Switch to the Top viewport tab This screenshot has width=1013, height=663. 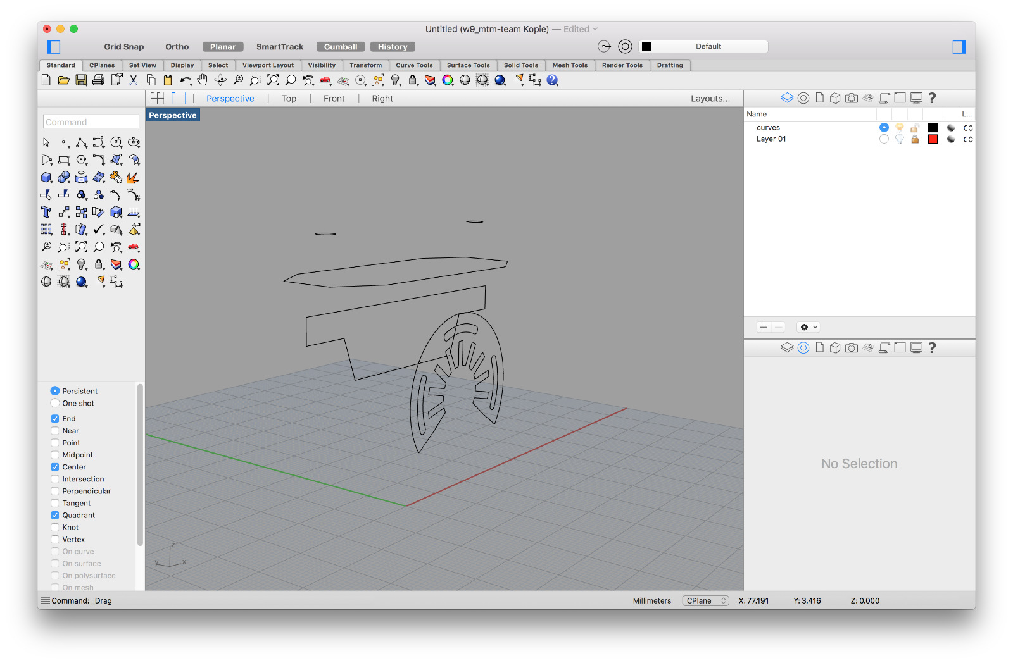(x=289, y=99)
